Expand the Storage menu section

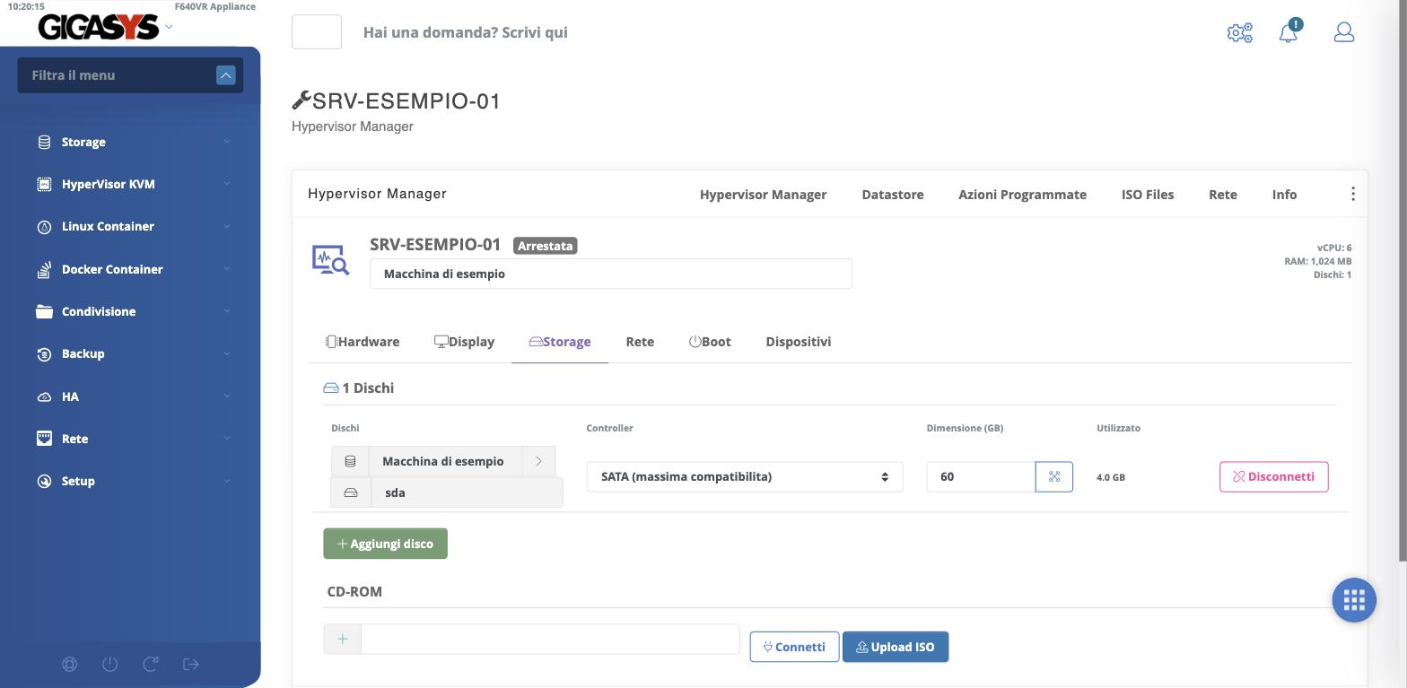227,142
